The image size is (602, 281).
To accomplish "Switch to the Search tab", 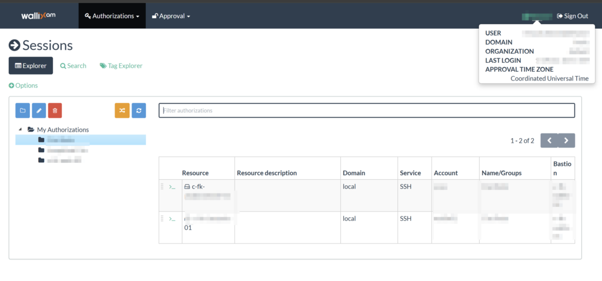I will point(73,66).
